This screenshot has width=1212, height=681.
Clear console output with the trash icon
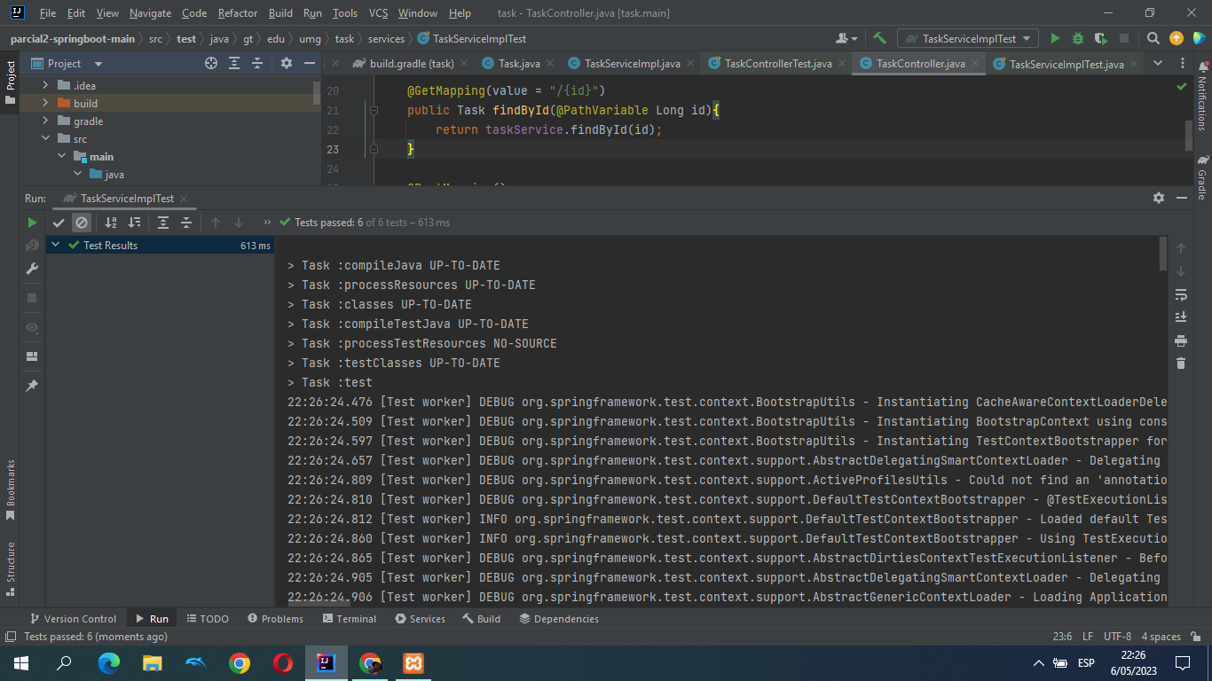click(x=1181, y=364)
